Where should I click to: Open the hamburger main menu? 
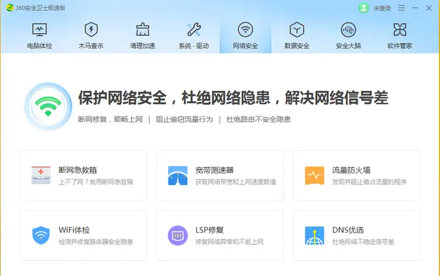[402, 8]
